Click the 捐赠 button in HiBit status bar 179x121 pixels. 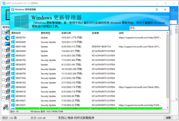pos(168,118)
